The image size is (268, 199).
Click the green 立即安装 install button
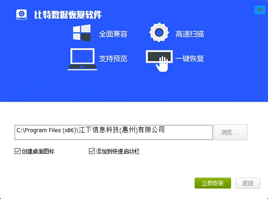[x=213, y=183]
